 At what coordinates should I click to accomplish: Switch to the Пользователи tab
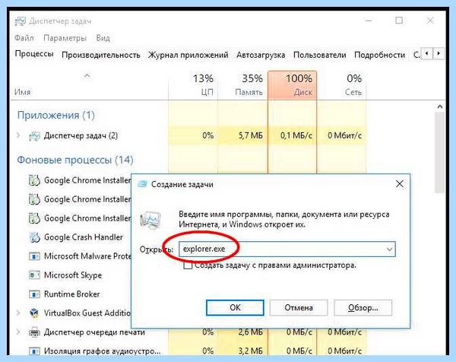tap(320, 55)
